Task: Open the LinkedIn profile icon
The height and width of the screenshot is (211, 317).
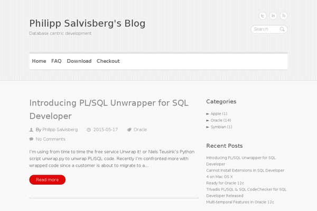Action: pos(273,16)
